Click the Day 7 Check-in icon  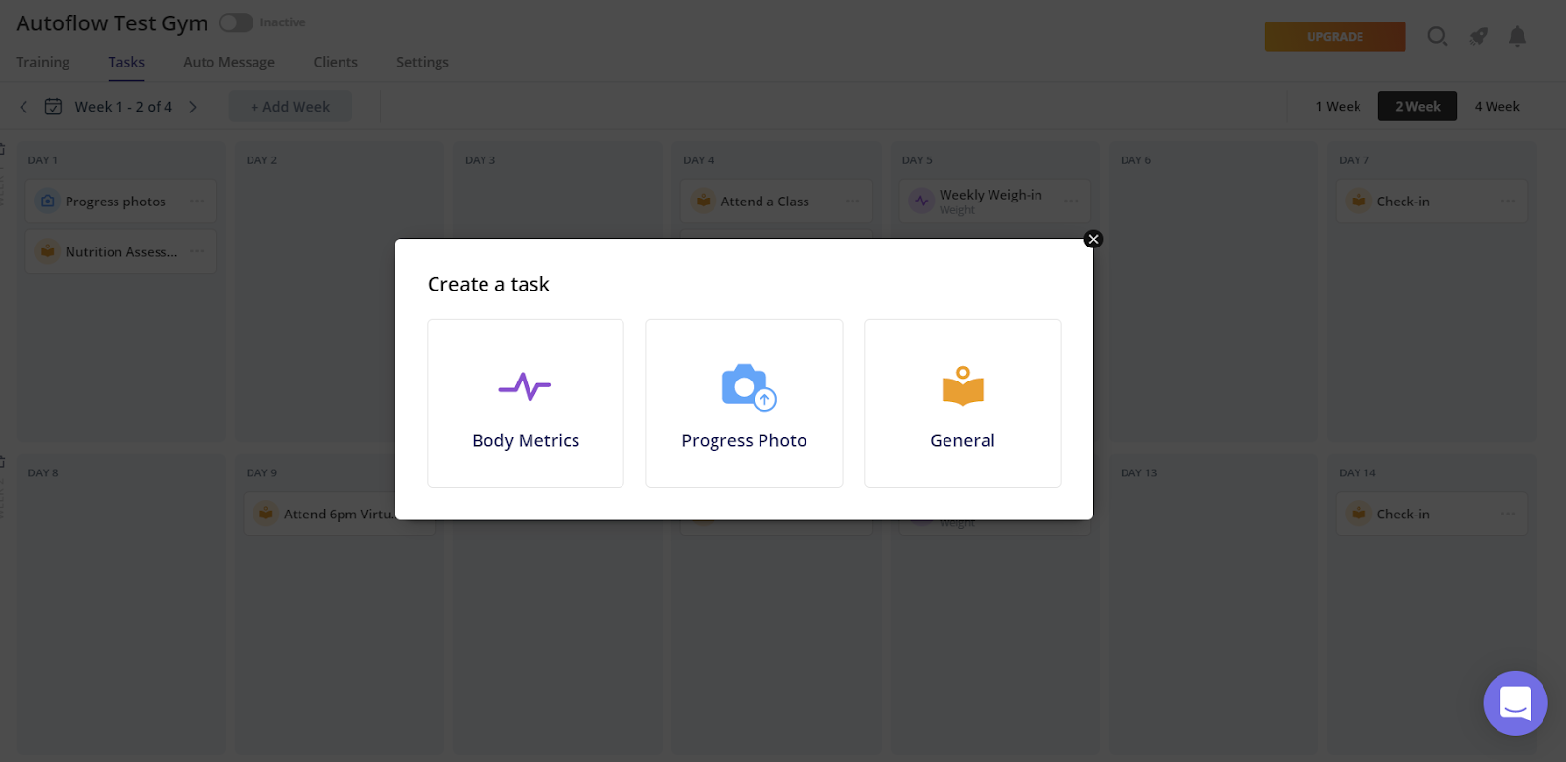(x=1359, y=201)
